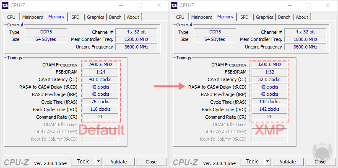Screen dimensions: 338x168
Task: Click Ver. 2.03.1.x64 text in left window
Action: (50, 163)
